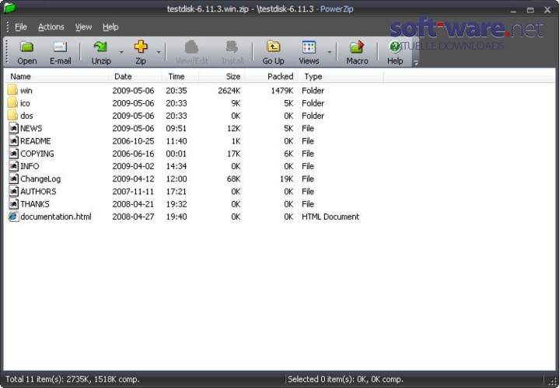Click the HTML Document type cell
559x388 pixels.
tap(330, 217)
